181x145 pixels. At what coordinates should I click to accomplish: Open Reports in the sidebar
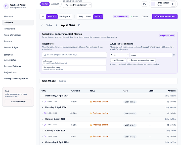point(18,41)
